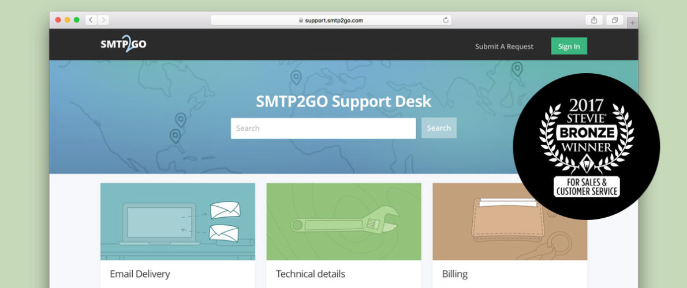Click the padlock icon in the address bar

point(301,20)
